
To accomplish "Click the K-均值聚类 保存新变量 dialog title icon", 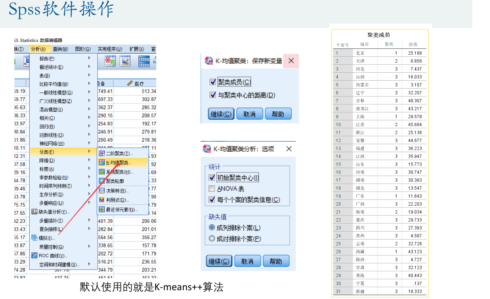I will pos(209,61).
